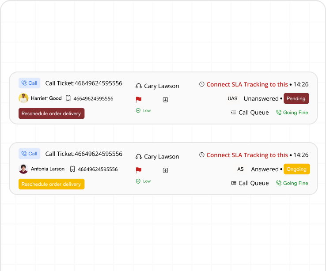
Task: Follow the Connect SLA Tracking link on the first ticket
Action: click(247, 84)
